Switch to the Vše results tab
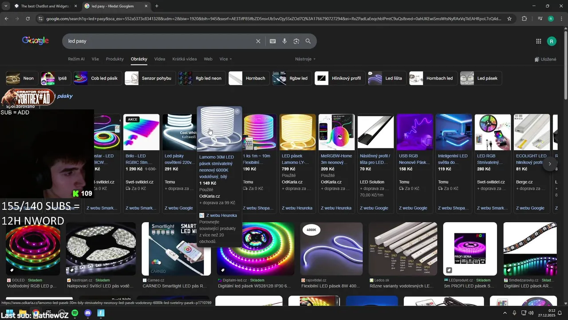Screen dimensions: 568x320 coord(95,59)
